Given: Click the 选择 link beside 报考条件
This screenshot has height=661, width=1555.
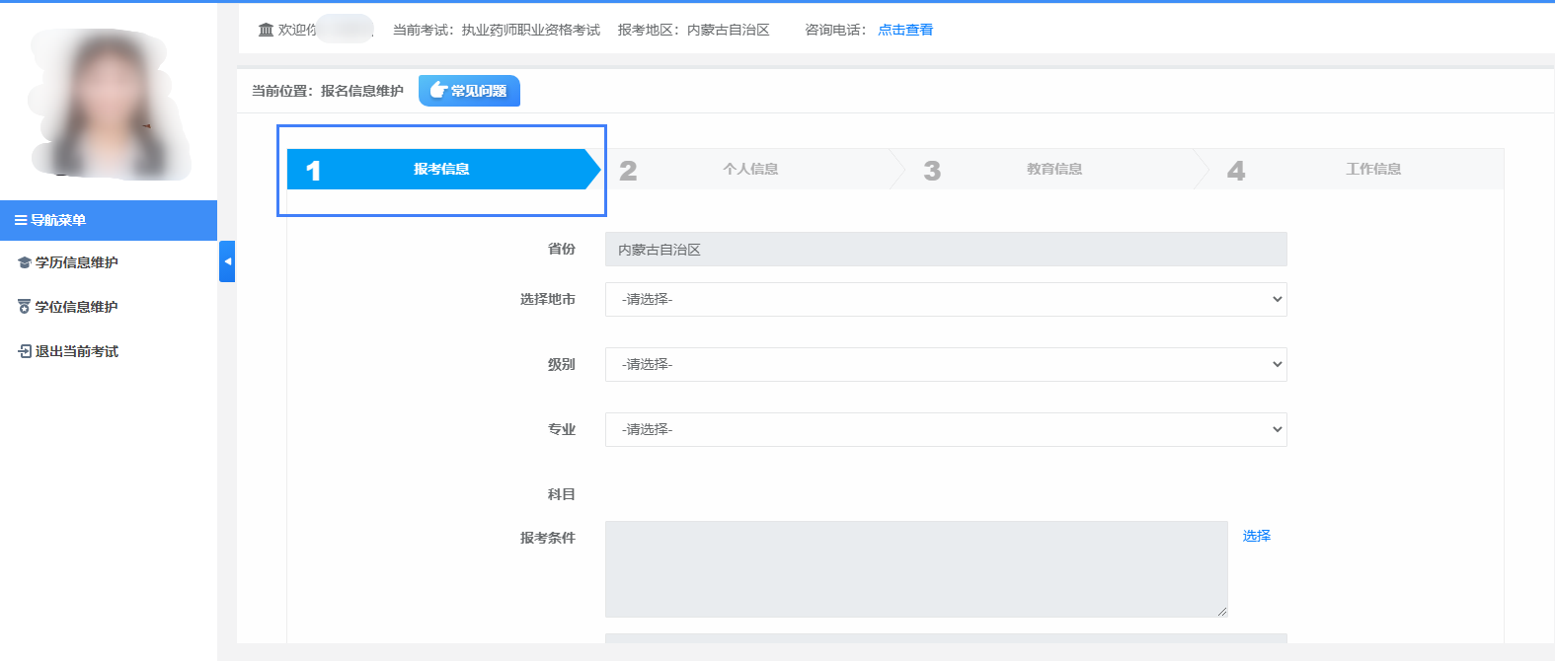Looking at the screenshot, I should pos(1256,536).
